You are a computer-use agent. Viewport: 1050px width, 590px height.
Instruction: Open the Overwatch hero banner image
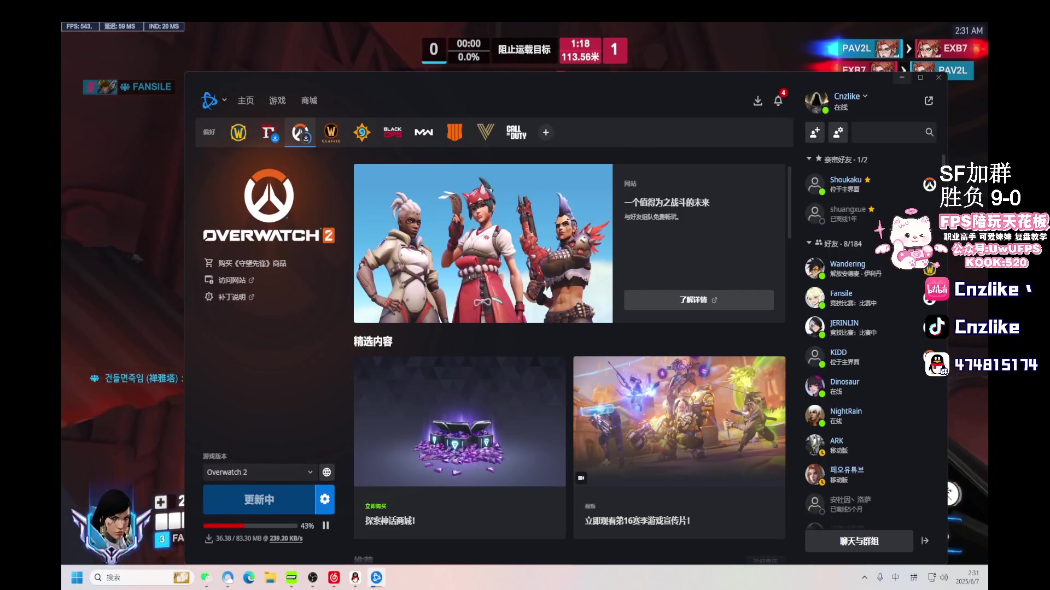tap(483, 243)
